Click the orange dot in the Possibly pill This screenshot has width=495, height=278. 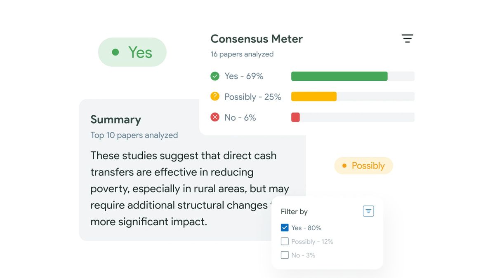click(345, 166)
